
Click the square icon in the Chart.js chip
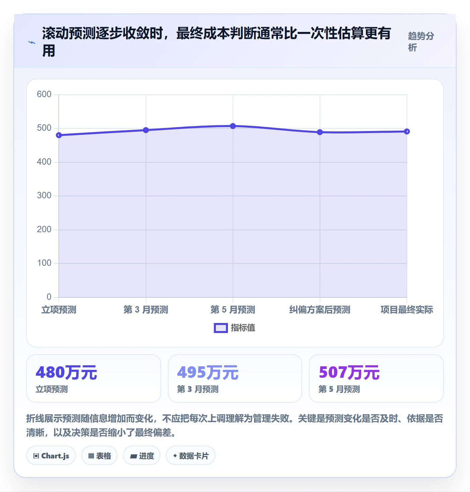[36, 456]
